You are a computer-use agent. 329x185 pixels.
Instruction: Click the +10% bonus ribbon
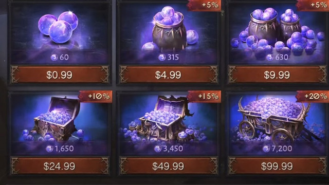(x=96, y=96)
